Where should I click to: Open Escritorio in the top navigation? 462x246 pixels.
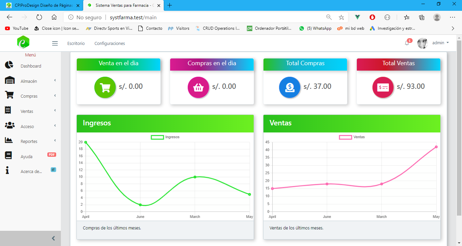[x=76, y=43]
